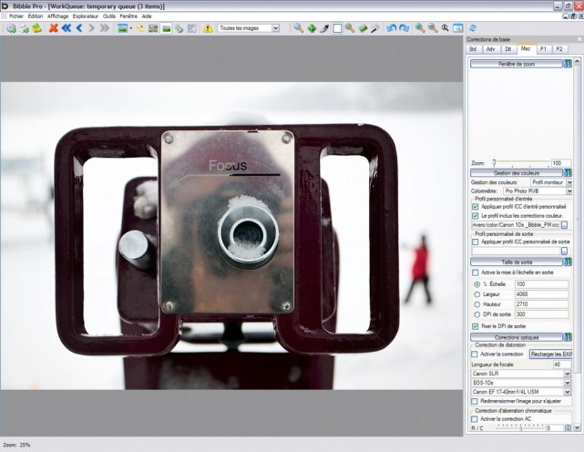Click the highlighted single image view icon
The height and width of the screenshot is (452, 584).
click(x=166, y=28)
